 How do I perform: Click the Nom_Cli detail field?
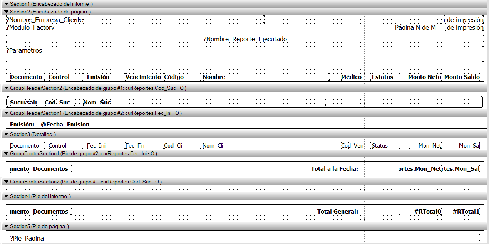pos(213,146)
